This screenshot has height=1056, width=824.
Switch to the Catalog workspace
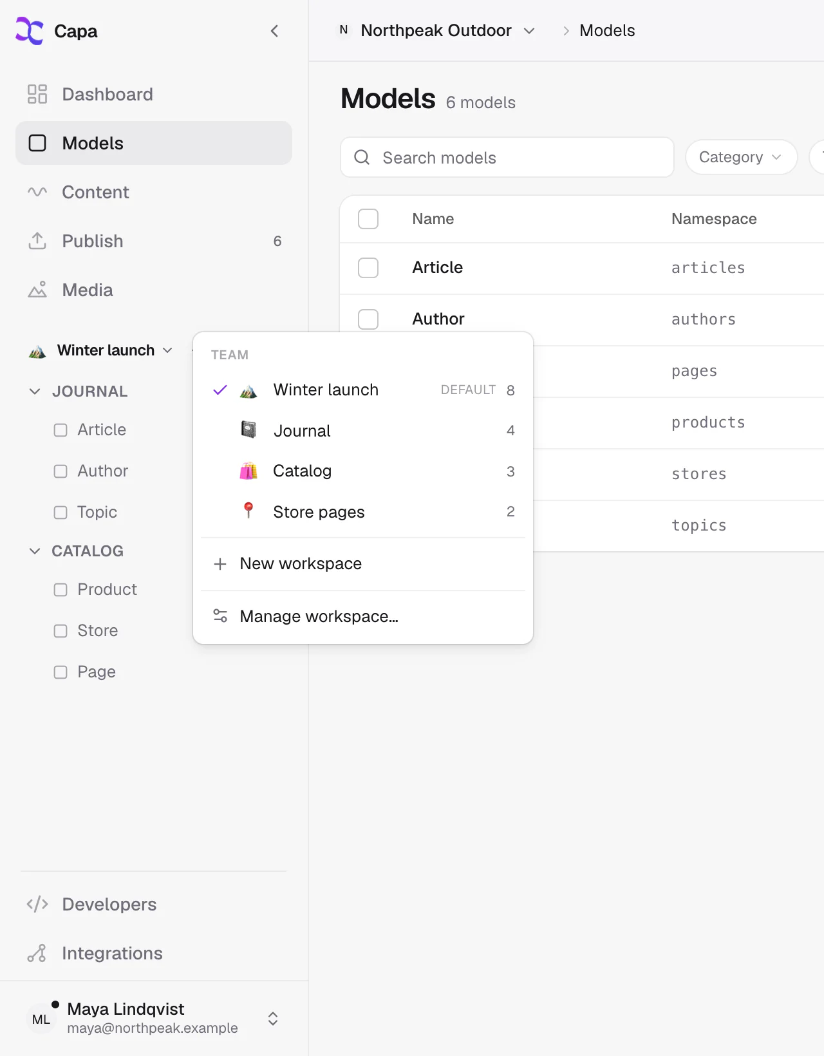click(x=363, y=471)
